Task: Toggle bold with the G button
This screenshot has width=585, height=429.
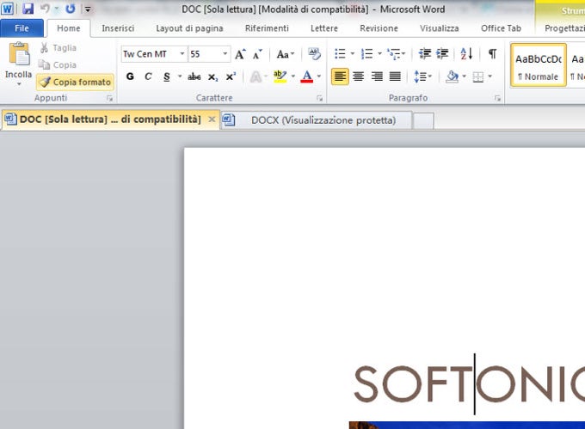Action: coord(130,77)
